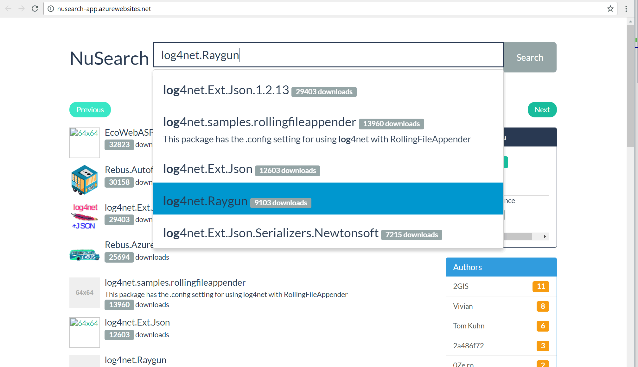Click the page vertical scrollbar thumb
The width and height of the screenshot is (638, 367).
[x=630, y=85]
